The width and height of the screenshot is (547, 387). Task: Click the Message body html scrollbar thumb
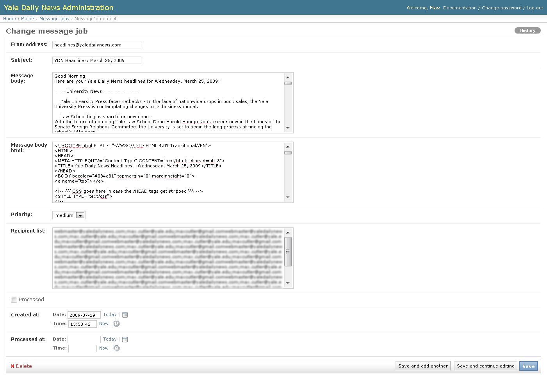(288, 153)
